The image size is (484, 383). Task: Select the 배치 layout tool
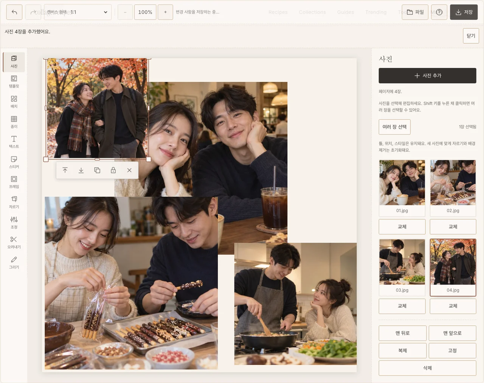coord(14,102)
